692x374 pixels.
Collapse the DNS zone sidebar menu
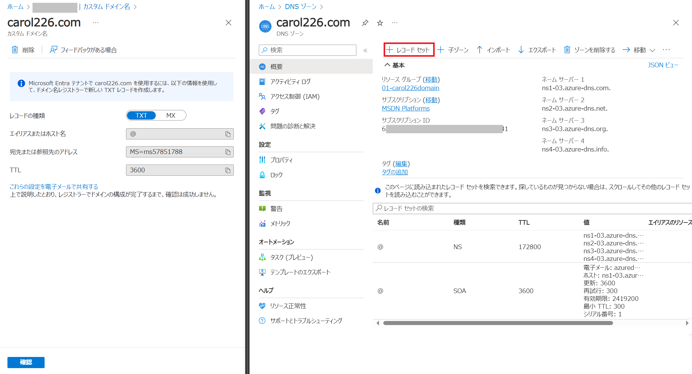[x=365, y=51]
